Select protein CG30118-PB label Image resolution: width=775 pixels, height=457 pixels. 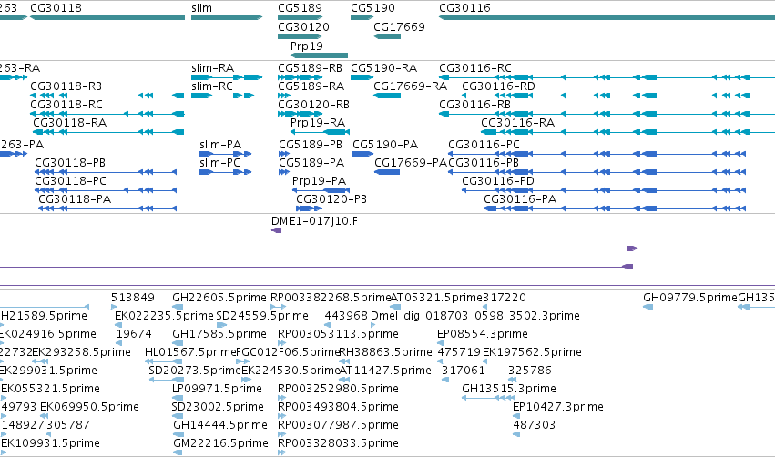(x=70, y=163)
